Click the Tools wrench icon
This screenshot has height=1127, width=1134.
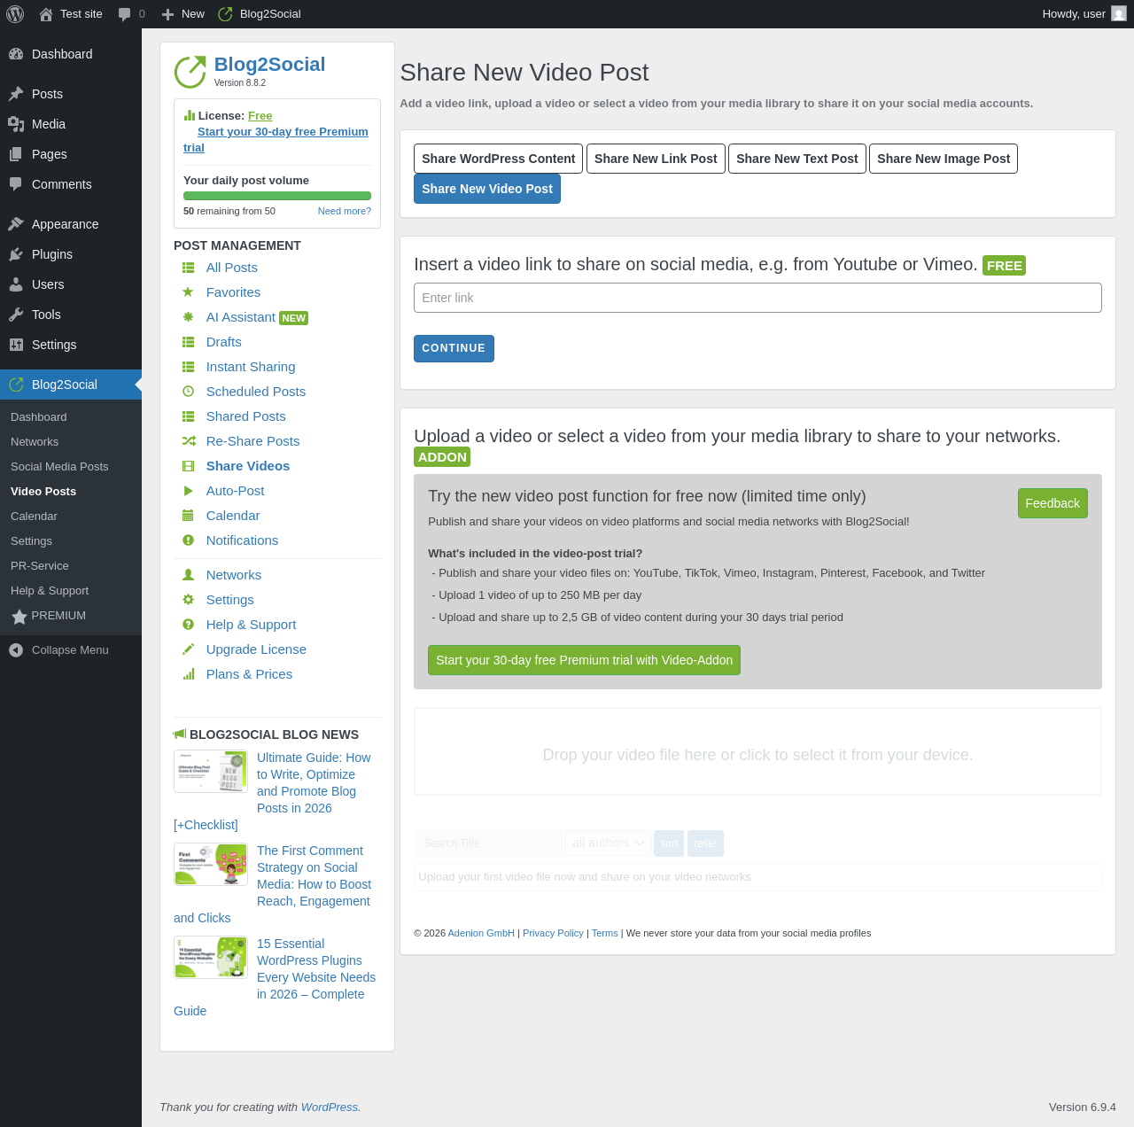[x=16, y=315]
